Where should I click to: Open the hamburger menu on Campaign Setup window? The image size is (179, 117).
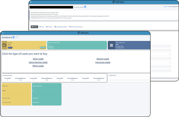click(x=31, y=2)
